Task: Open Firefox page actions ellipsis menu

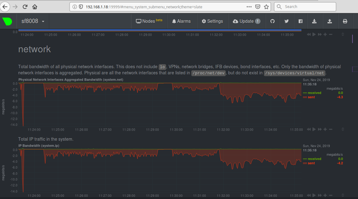Action: pos(249,6)
